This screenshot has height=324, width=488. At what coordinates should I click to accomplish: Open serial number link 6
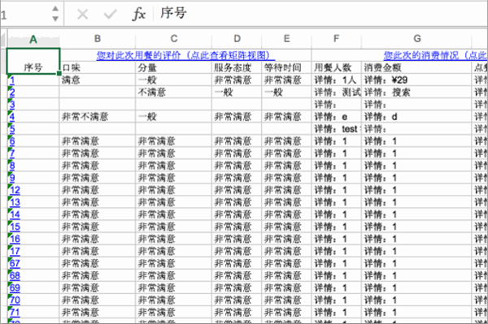[12, 141]
